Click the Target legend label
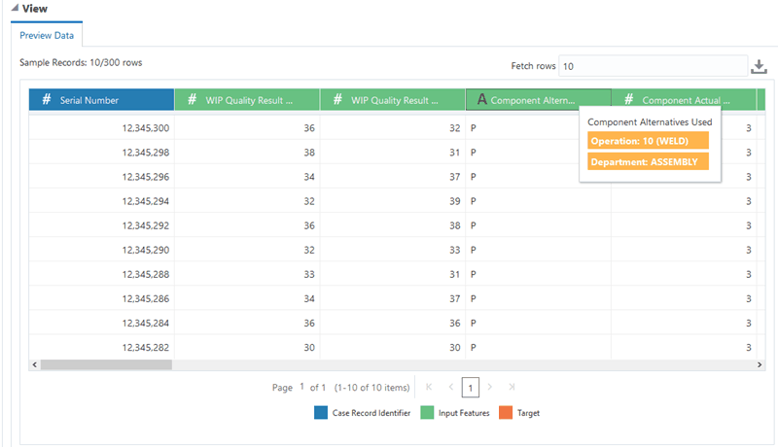 click(528, 413)
